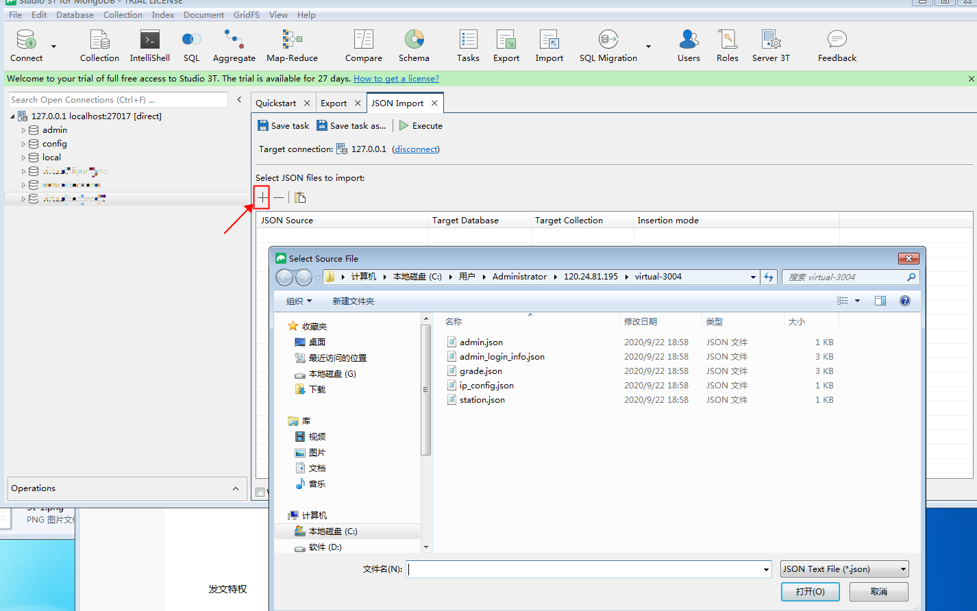977x611 pixels.
Task: Click the disconnect link
Action: point(416,149)
